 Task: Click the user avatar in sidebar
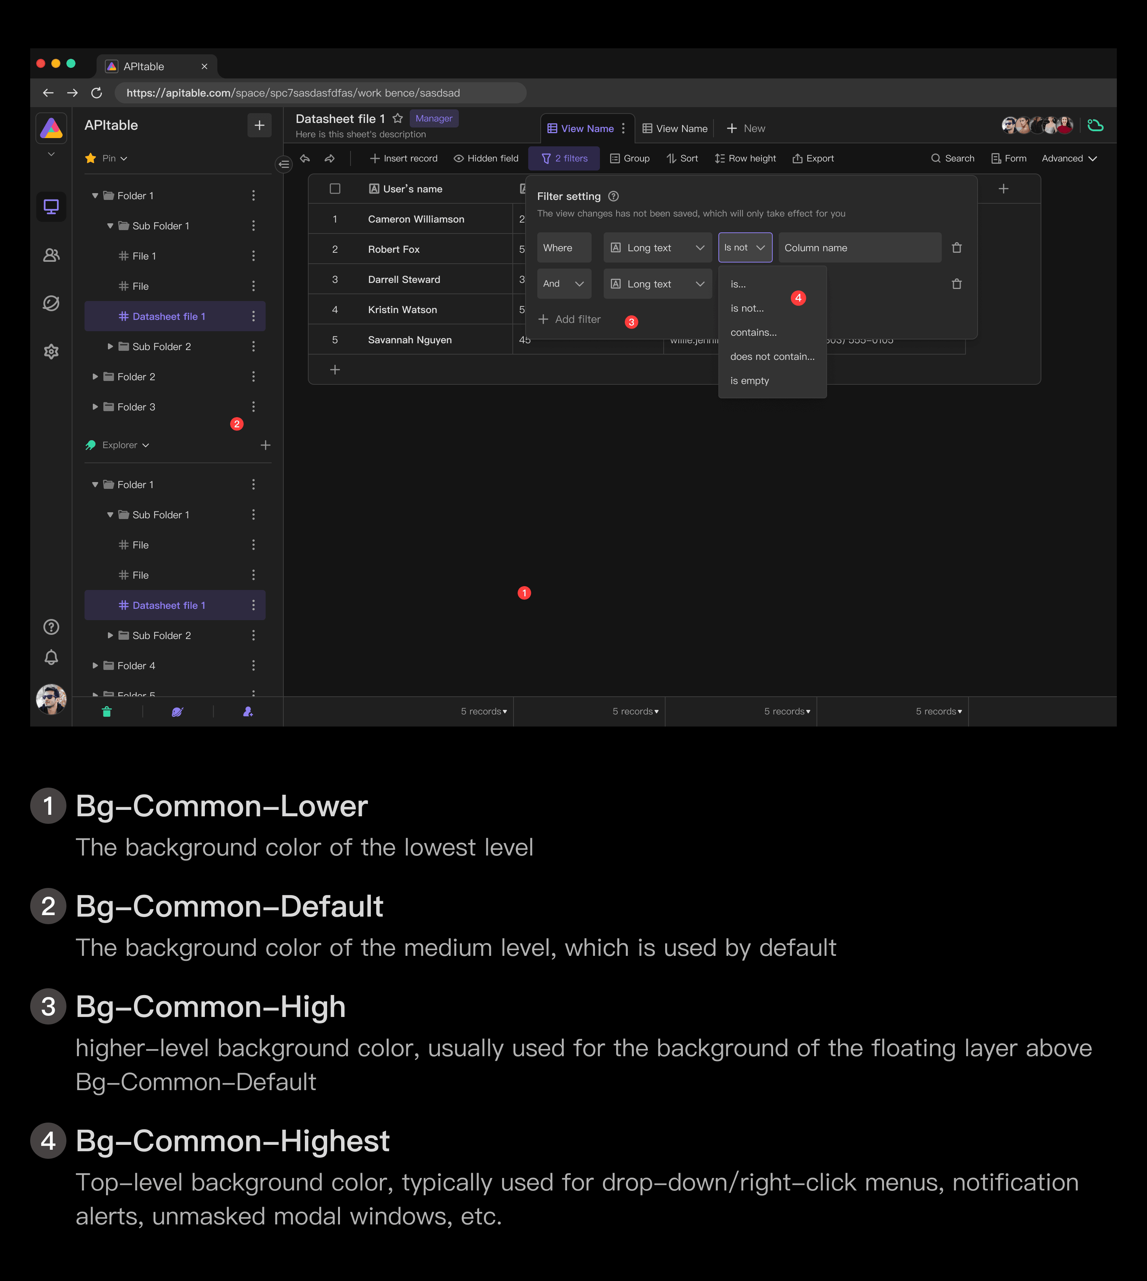click(x=51, y=699)
